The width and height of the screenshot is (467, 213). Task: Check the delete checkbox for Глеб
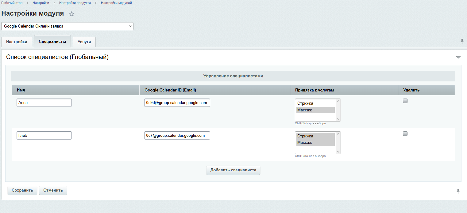pos(405,134)
